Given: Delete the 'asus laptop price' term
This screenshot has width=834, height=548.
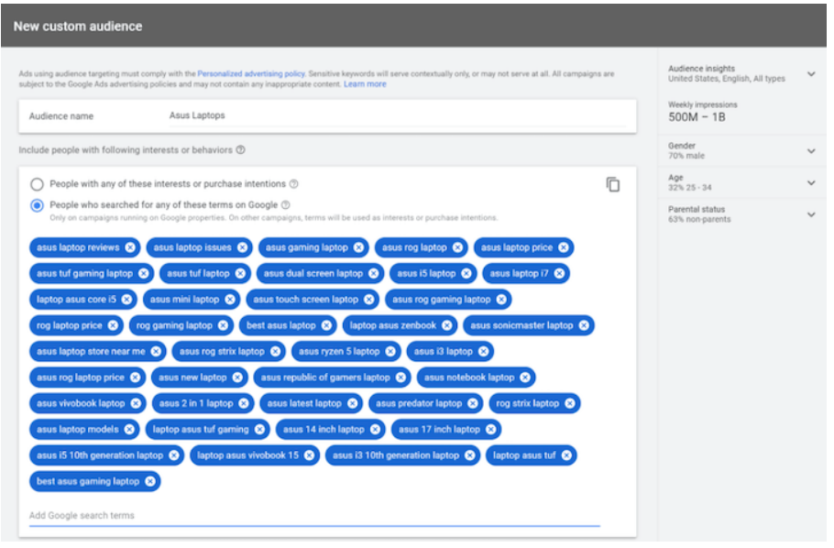Looking at the screenshot, I should 564,248.
